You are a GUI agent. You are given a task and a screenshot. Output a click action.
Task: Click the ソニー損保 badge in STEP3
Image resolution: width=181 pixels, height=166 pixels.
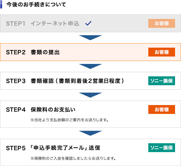162,81
